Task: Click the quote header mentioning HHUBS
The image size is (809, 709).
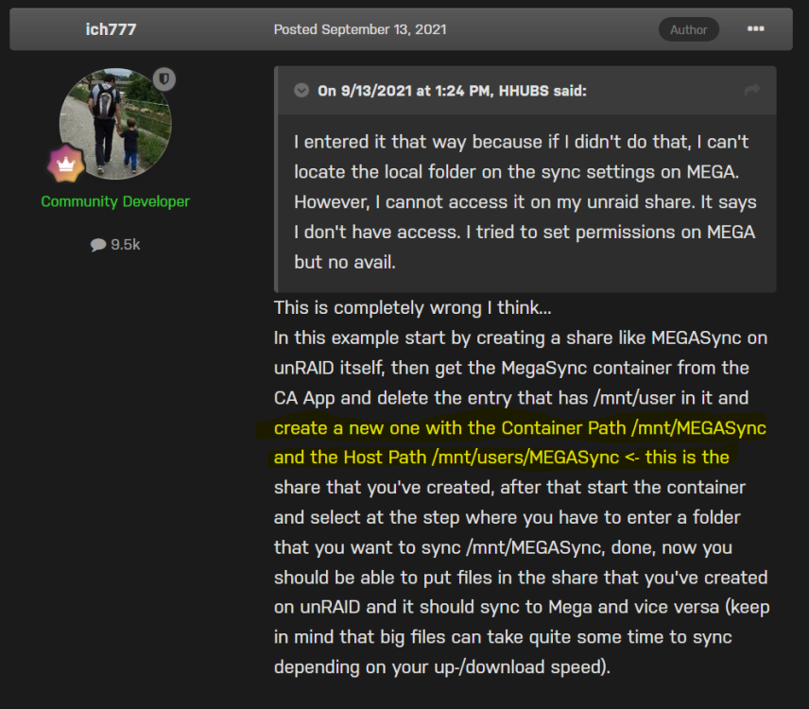Action: click(452, 91)
